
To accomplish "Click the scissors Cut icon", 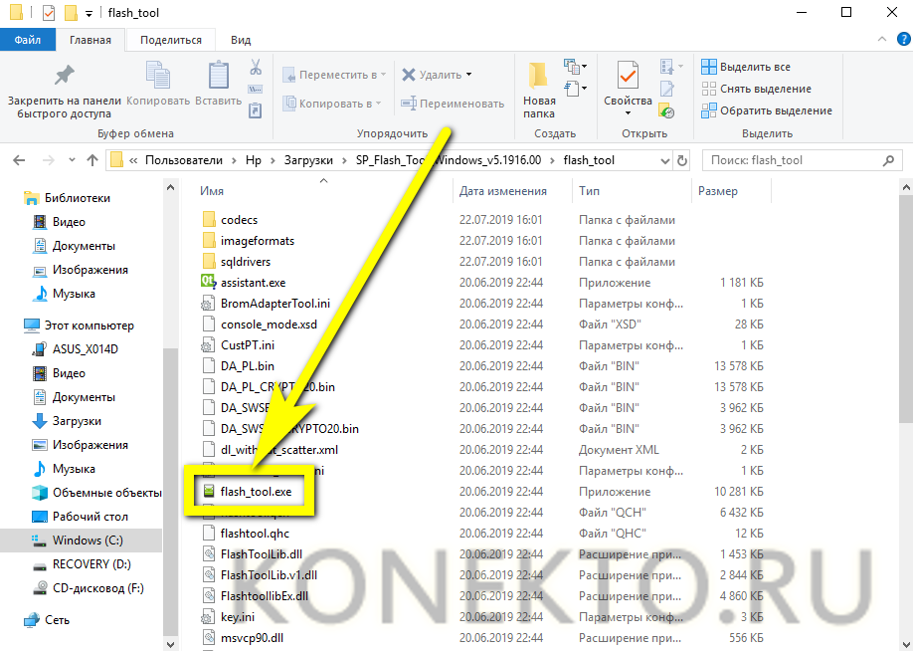I will click(x=256, y=68).
